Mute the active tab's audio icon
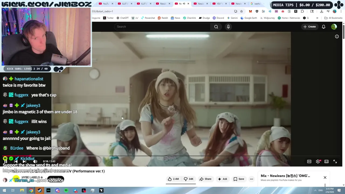 pyautogui.click(x=184, y=4)
